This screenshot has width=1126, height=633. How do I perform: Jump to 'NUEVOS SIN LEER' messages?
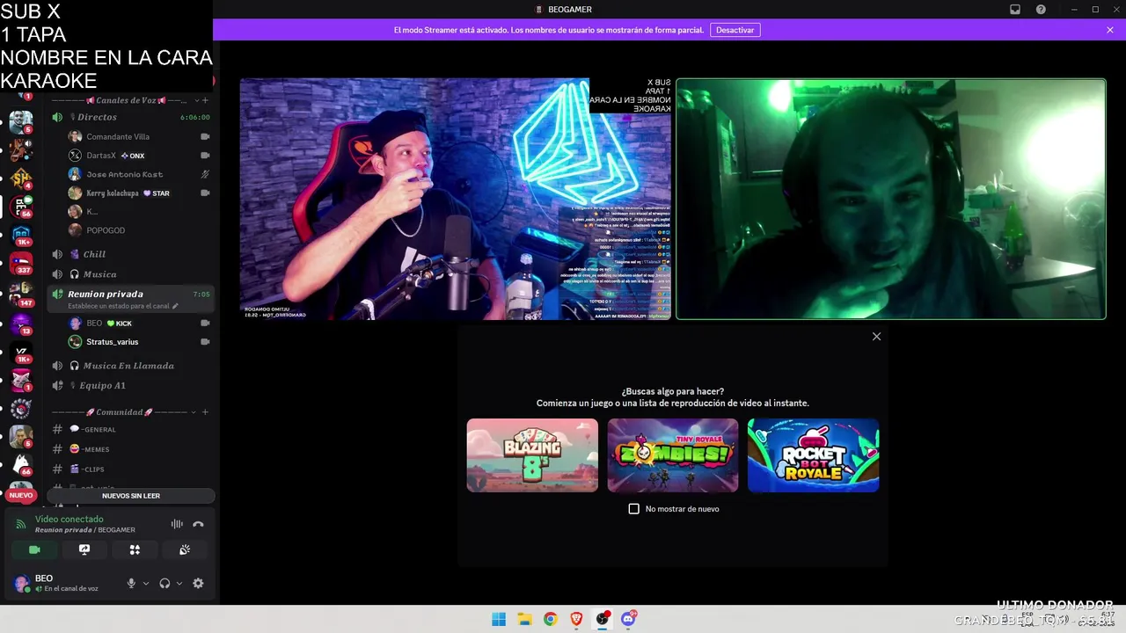[131, 496]
